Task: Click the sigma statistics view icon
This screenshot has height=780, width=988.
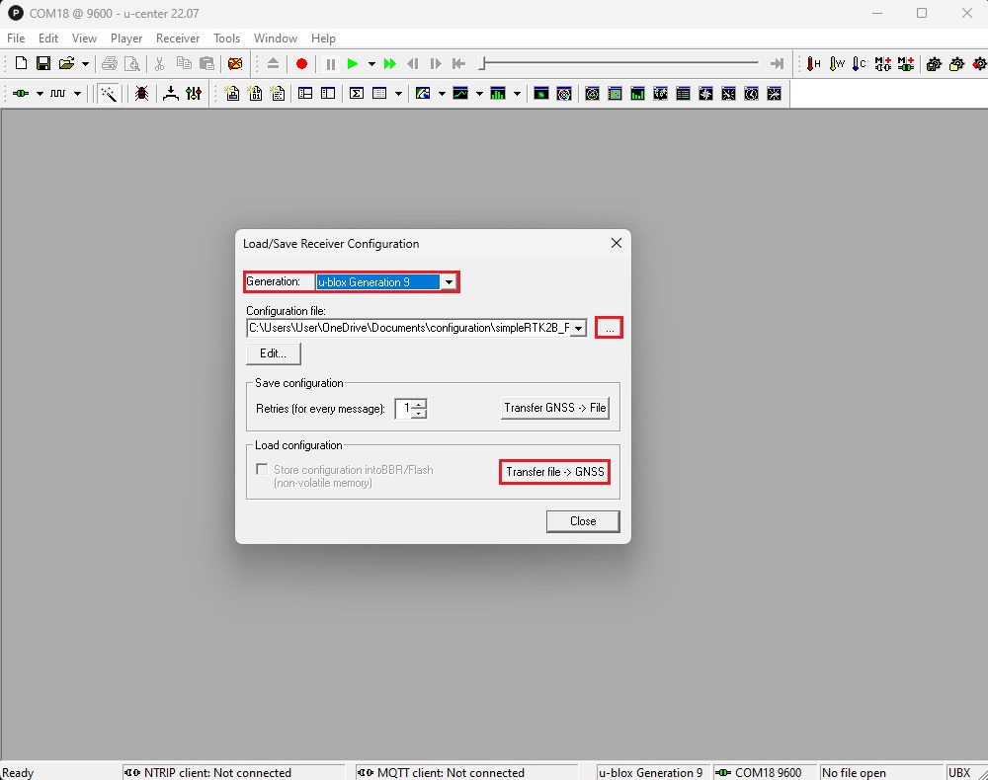Action: click(x=357, y=94)
